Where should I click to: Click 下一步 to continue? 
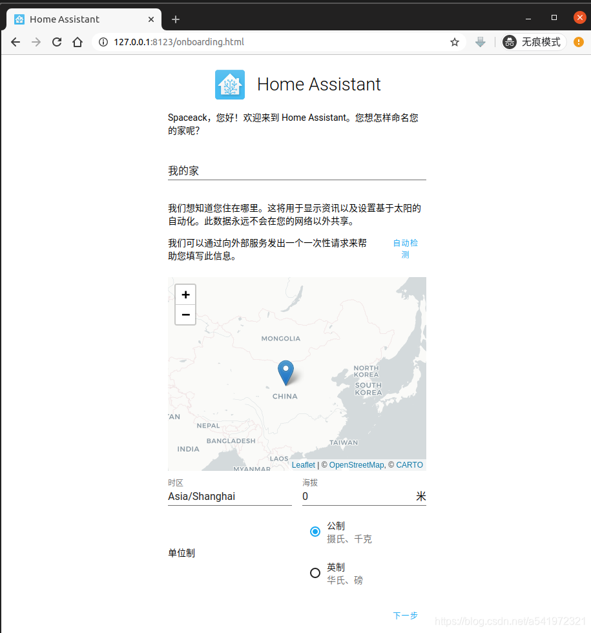pos(406,616)
